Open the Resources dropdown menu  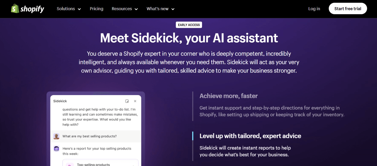[125, 9]
